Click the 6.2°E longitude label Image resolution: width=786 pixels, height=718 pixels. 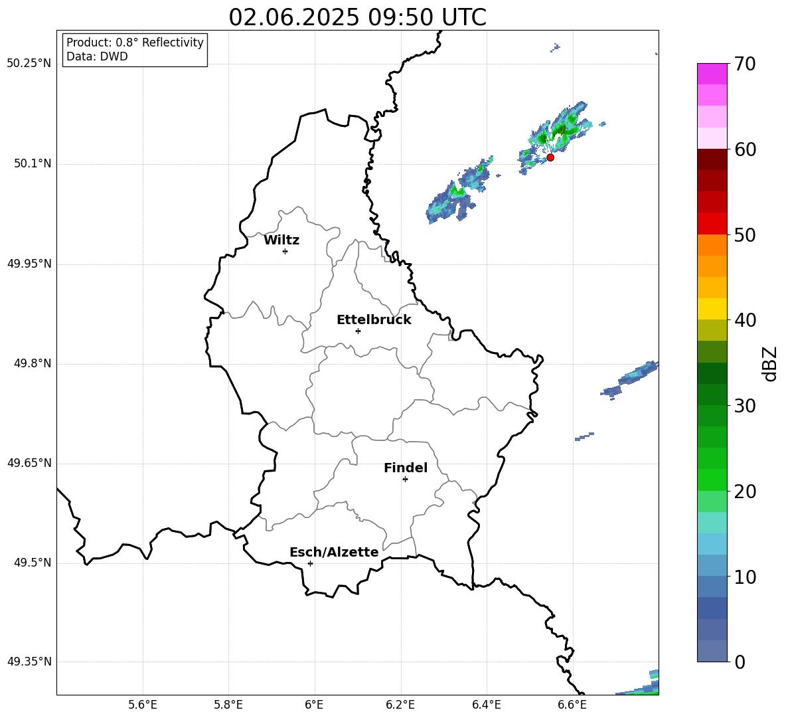pos(400,705)
